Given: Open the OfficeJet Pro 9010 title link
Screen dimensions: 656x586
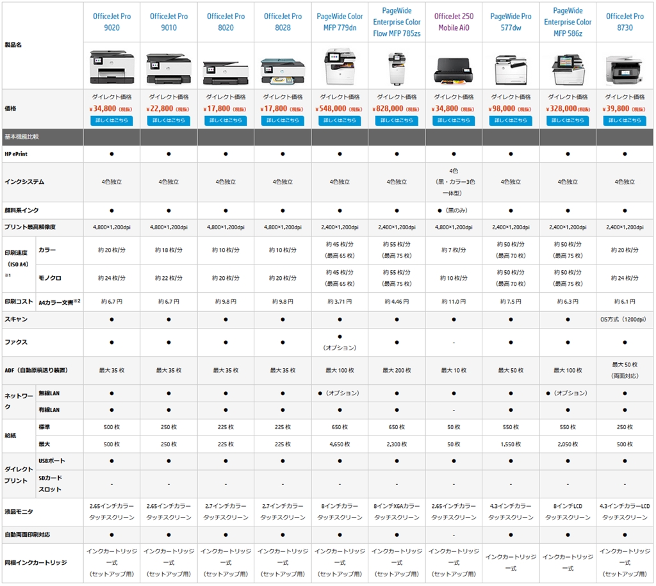Looking at the screenshot, I should coord(168,22).
